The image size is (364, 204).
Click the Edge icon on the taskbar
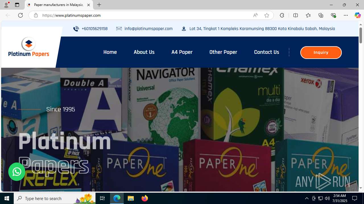(117, 198)
